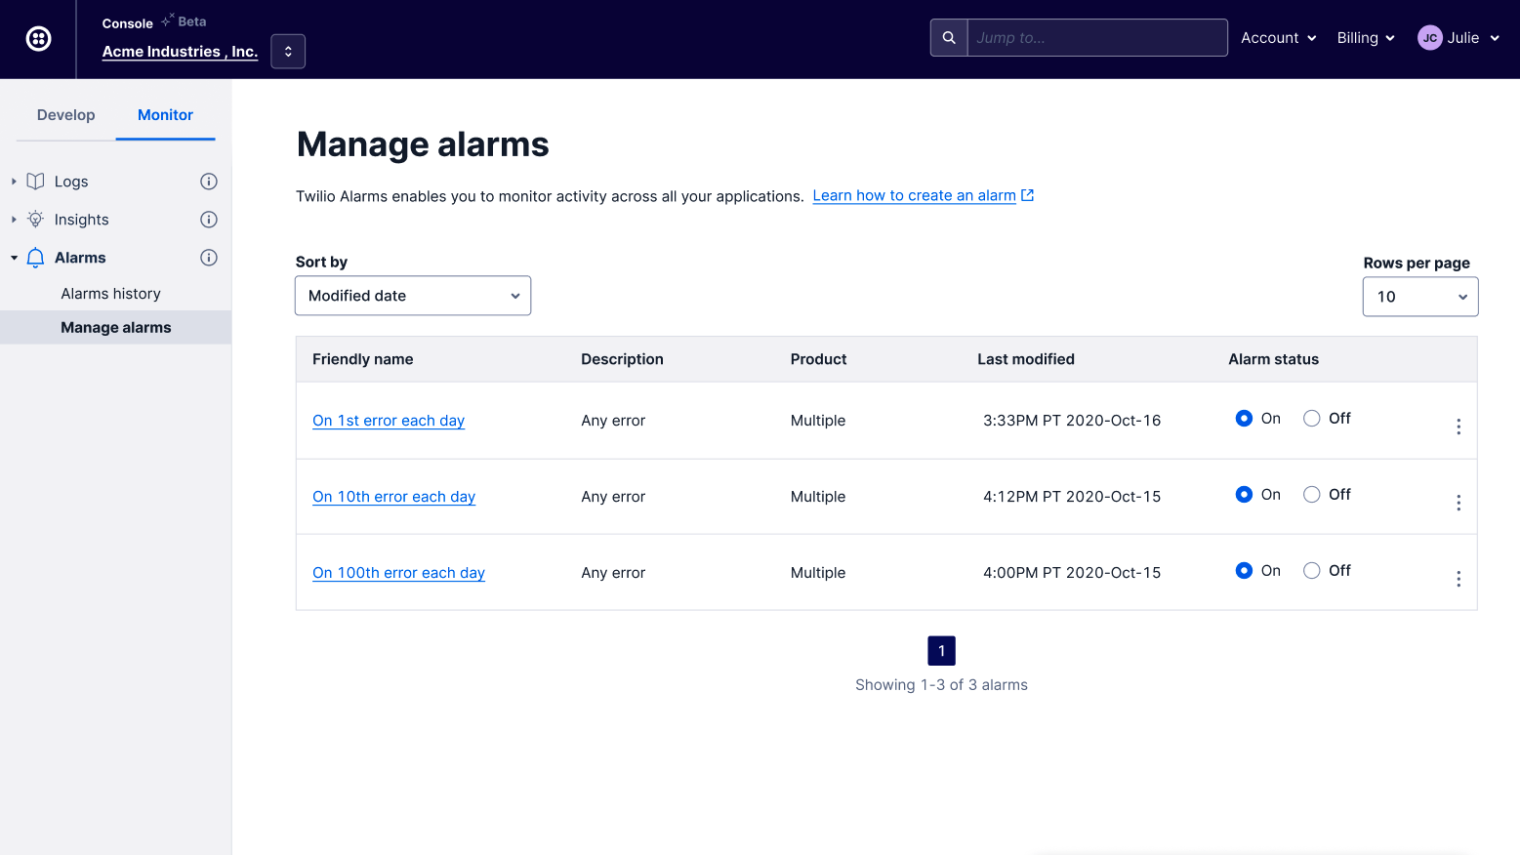Open the On 100th error each day alarm

point(398,573)
